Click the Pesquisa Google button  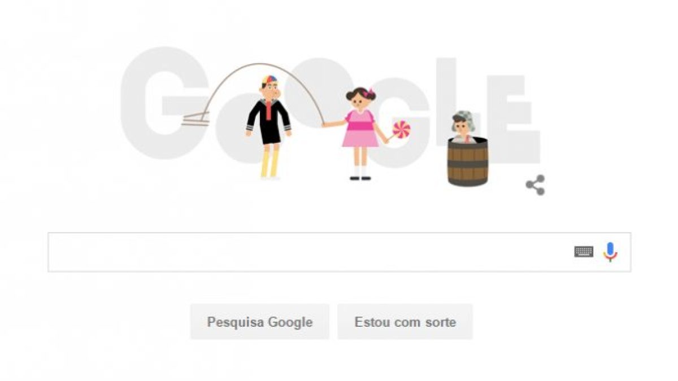[x=260, y=322]
